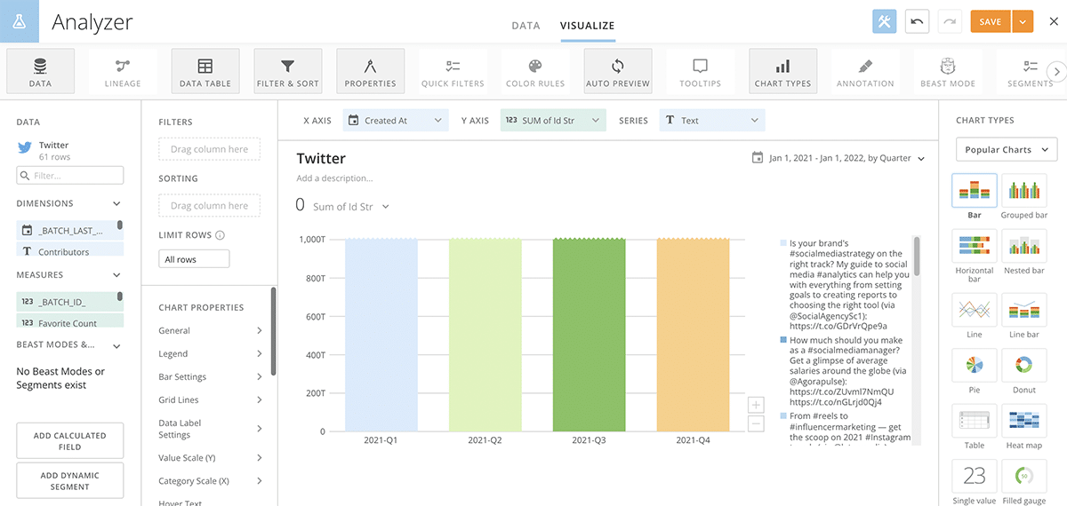Toggle the Chart Types panel
1067x506 pixels.
(x=782, y=71)
